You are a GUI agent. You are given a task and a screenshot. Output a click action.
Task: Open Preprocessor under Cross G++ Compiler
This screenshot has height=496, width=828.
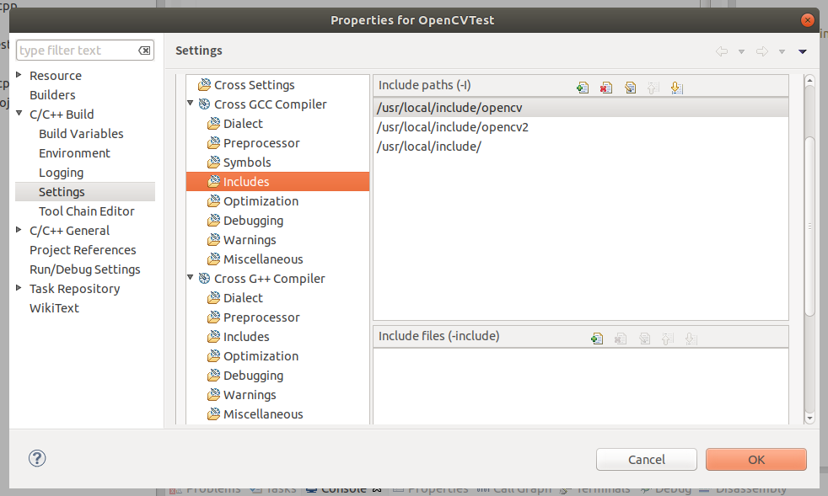[x=261, y=317]
